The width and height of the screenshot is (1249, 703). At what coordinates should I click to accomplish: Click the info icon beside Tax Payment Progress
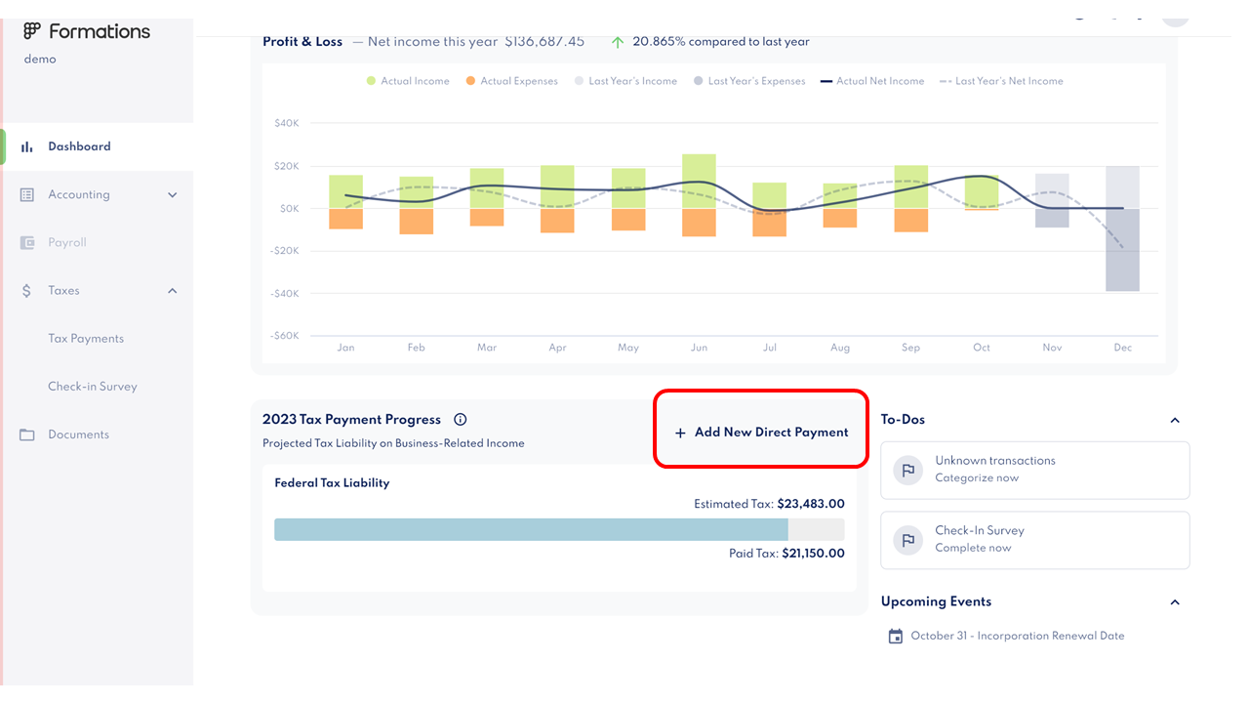(461, 420)
